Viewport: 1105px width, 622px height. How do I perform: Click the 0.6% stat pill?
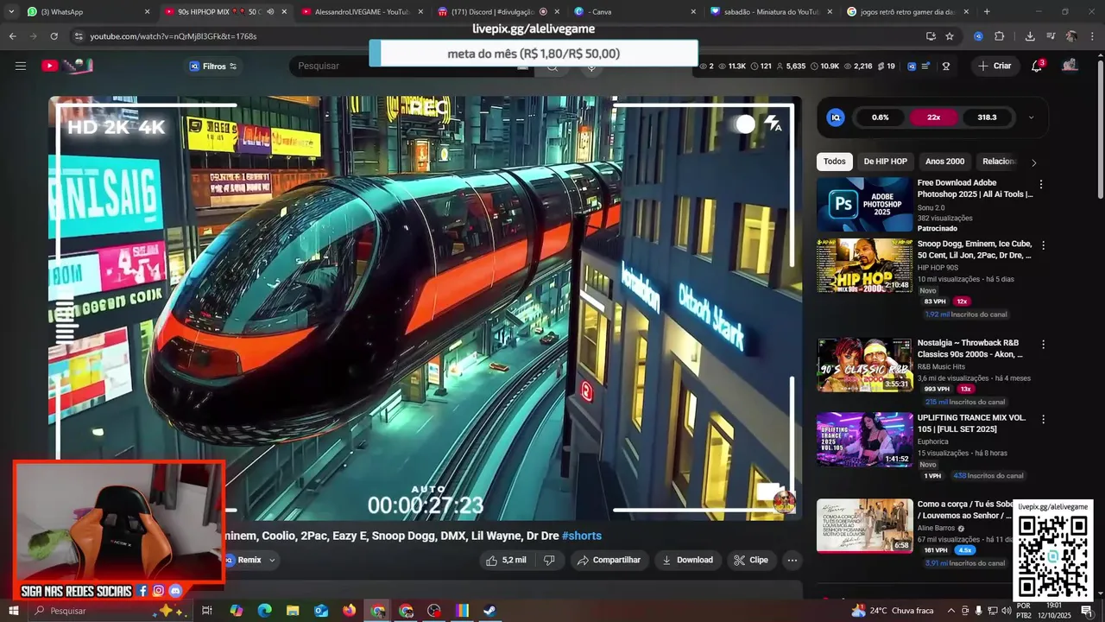click(x=881, y=117)
